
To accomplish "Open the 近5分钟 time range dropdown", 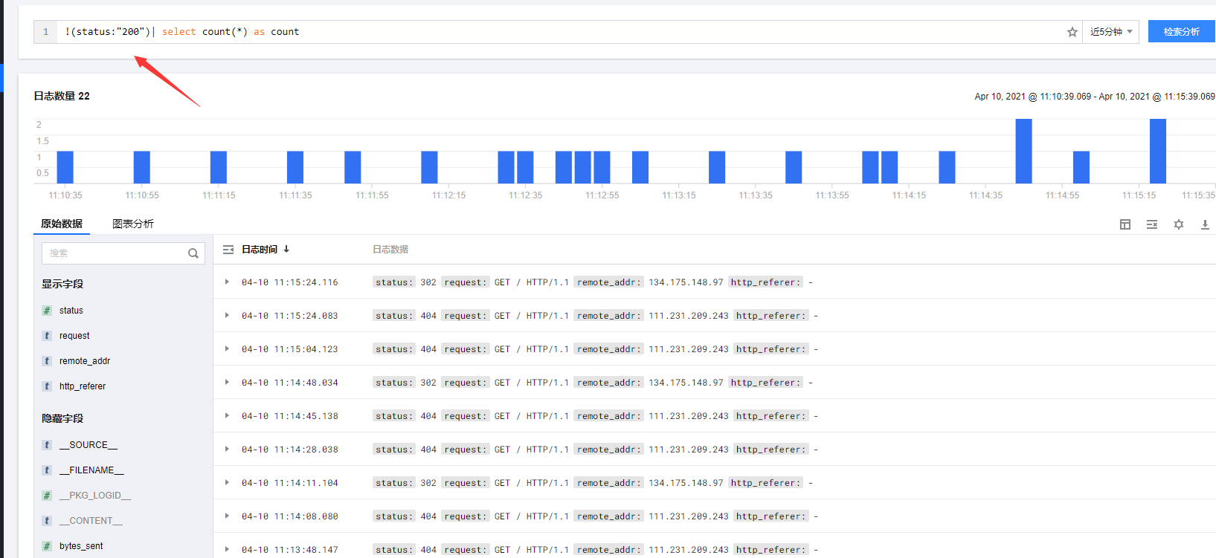I will (x=1110, y=32).
